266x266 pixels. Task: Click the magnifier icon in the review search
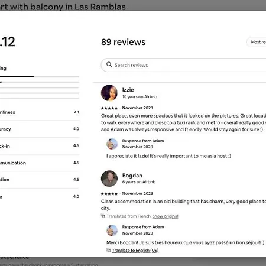tap(109, 64)
